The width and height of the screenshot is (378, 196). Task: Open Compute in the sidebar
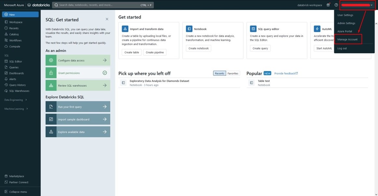click(x=12, y=46)
